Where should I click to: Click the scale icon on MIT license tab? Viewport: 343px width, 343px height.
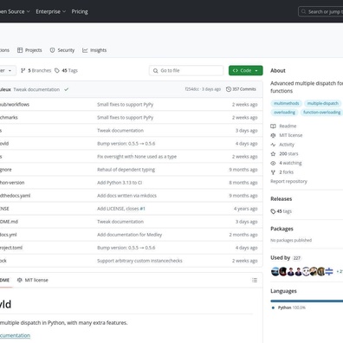pos(20,280)
